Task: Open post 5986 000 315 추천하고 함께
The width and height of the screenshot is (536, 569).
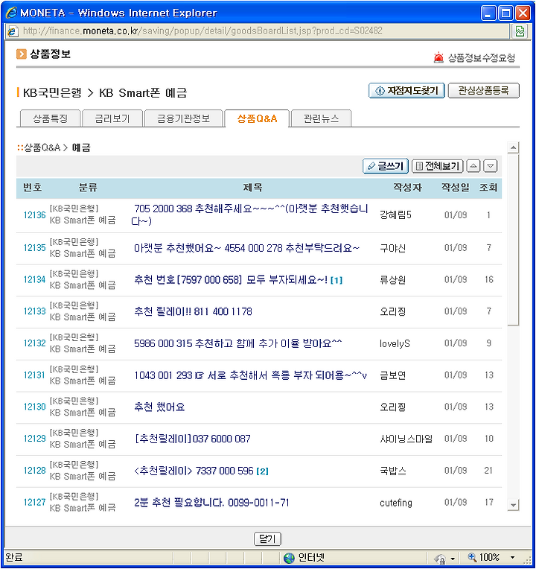Action: point(238,343)
